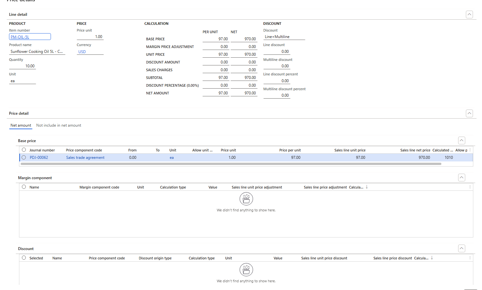The width and height of the screenshot is (482, 290).
Task: Click the Product name field
Action: click(x=37, y=52)
